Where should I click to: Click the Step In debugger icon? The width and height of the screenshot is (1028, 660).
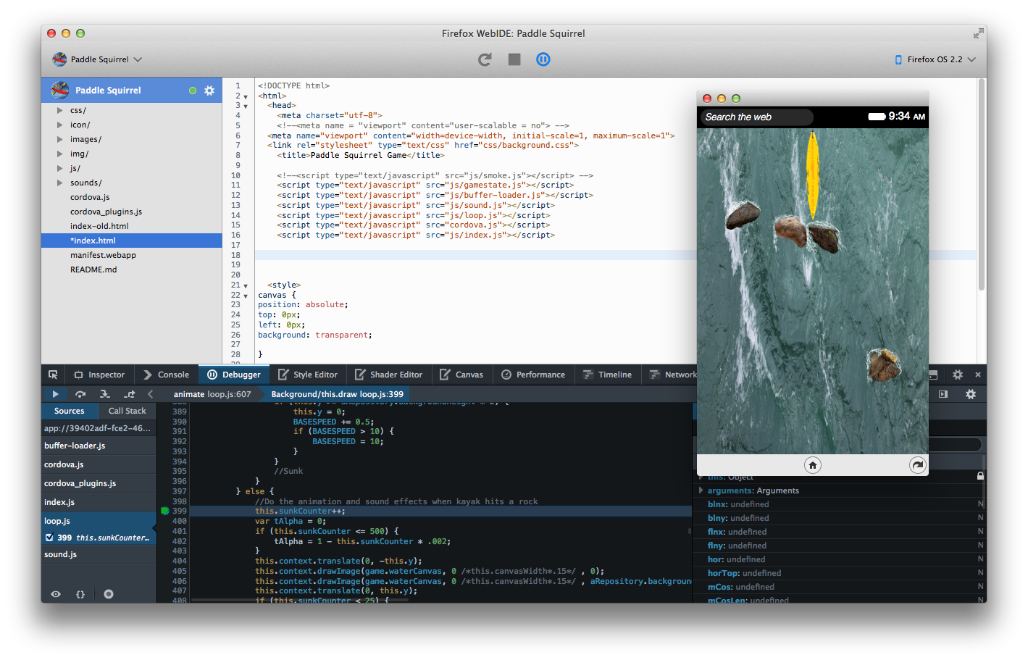105,394
